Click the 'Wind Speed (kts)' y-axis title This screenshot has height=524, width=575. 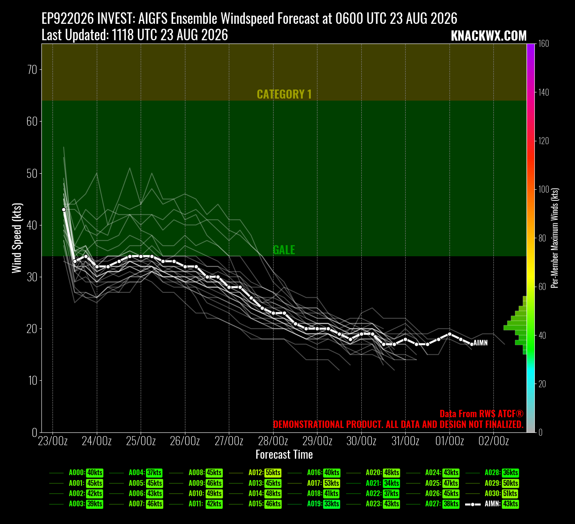(x=16, y=238)
